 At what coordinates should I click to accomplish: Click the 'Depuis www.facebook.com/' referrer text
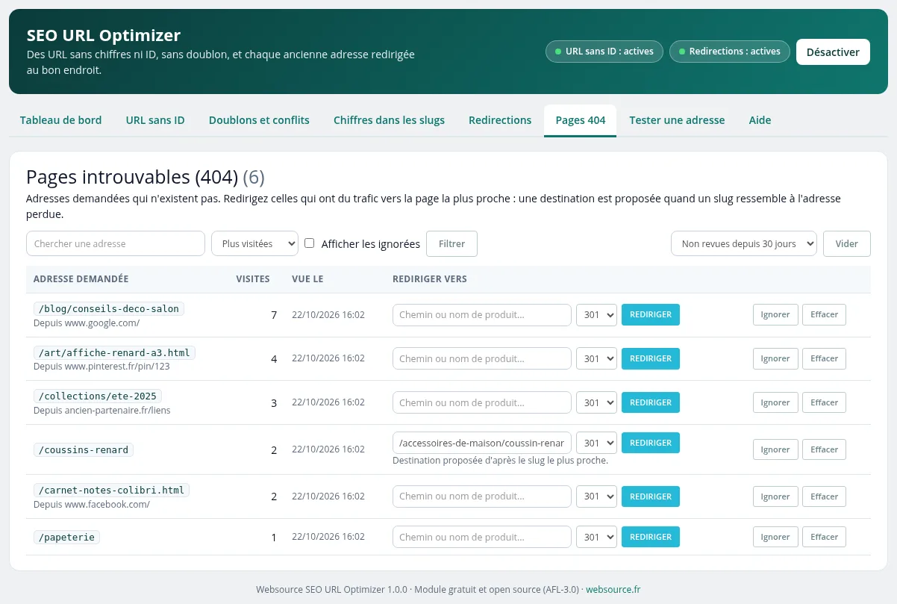(92, 505)
